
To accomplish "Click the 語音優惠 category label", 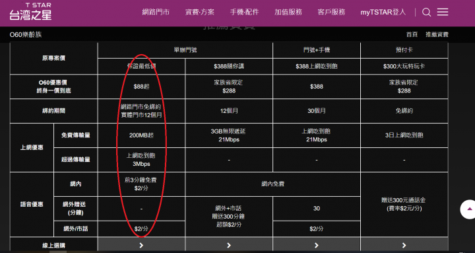I will [x=32, y=205].
